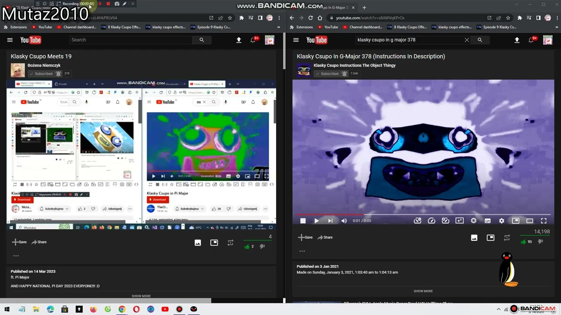The width and height of the screenshot is (561, 315).
Task: Open account avatar menu in left YouTube window
Action: [x=270, y=40]
